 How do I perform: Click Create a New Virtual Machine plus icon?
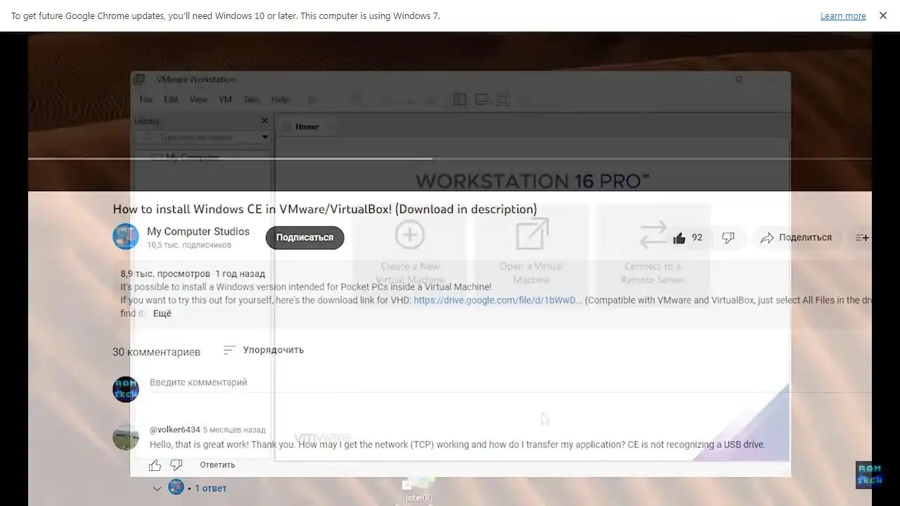point(409,234)
